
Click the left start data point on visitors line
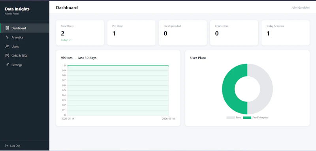pyautogui.click(x=68, y=66)
